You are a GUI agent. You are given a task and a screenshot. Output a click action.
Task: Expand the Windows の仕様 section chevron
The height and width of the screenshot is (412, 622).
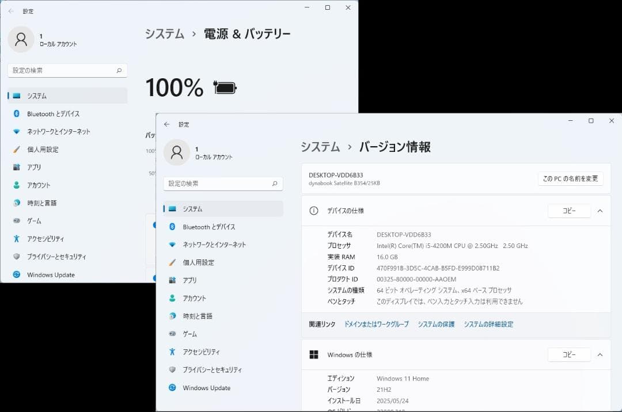(x=600, y=354)
